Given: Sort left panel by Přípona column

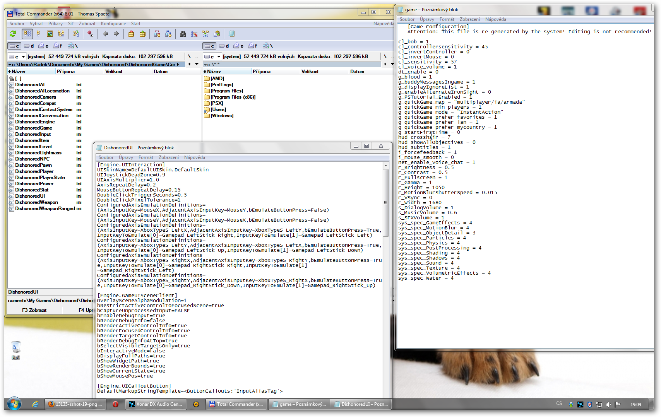Looking at the screenshot, I should [x=80, y=72].
